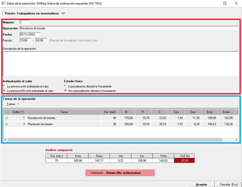
Task: Click the green square icon beside Plantación de tomate
Action: pyautogui.click(x=7, y=124)
